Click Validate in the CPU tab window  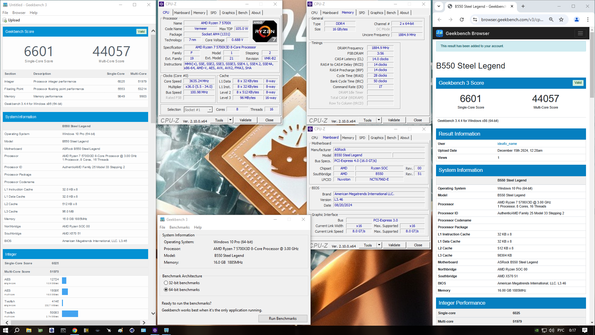pos(245,120)
